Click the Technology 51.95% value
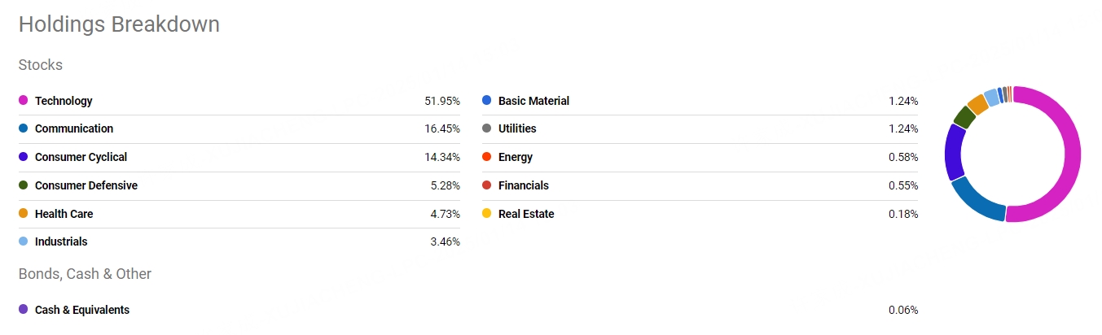 [442, 101]
